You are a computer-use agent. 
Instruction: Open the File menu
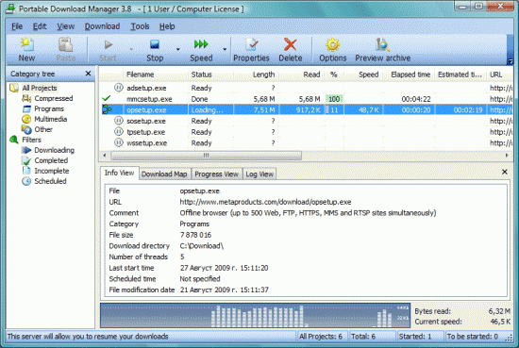pyautogui.click(x=17, y=26)
